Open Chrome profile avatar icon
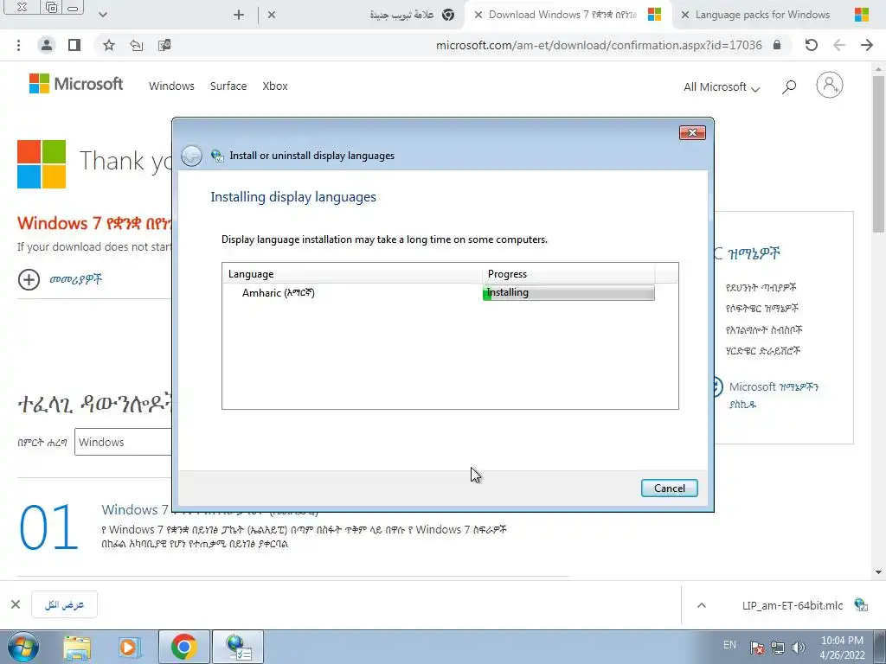Viewport: 886px width, 664px height. click(47, 45)
